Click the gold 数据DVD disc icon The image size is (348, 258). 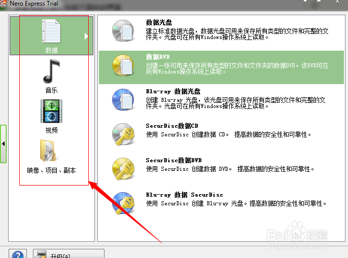[123, 65]
